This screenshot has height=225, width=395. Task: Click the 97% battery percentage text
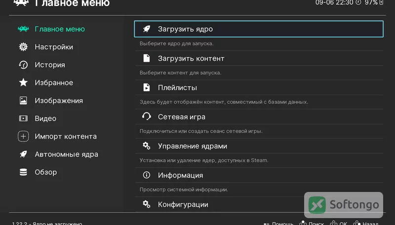point(371,2)
